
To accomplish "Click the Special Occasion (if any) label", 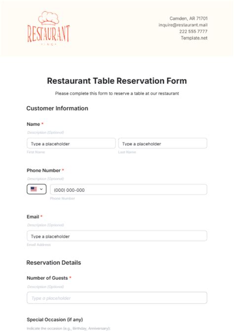I will tap(55, 320).
